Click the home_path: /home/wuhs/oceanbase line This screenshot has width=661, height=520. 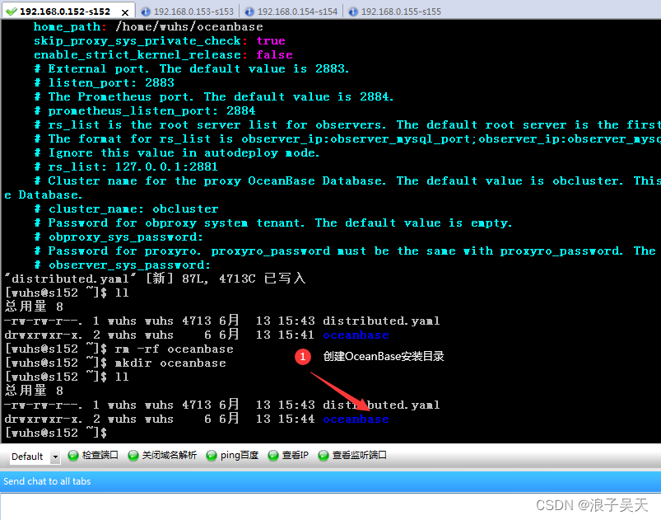tap(148, 27)
